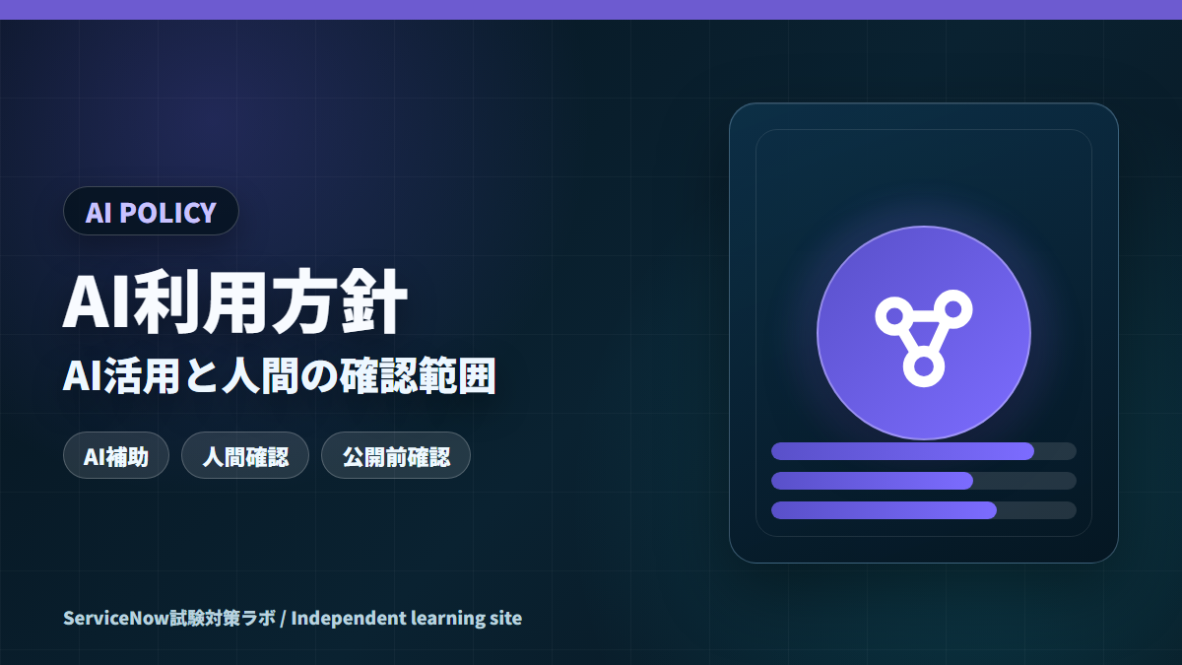Select the AI補助 tag pill

(x=116, y=456)
